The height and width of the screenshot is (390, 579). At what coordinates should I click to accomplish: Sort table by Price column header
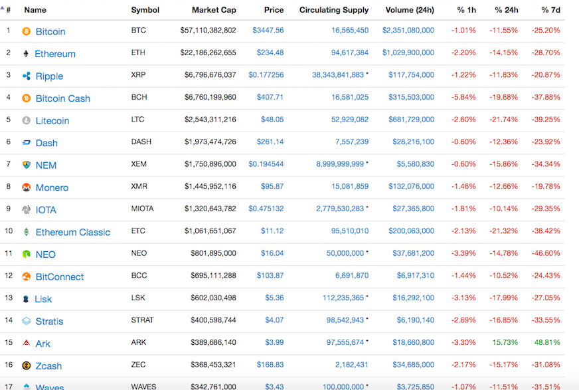point(274,10)
